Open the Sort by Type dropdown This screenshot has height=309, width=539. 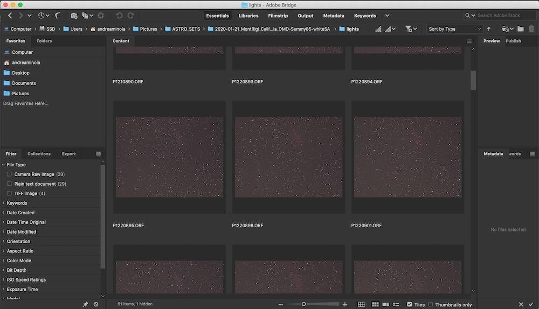click(454, 29)
